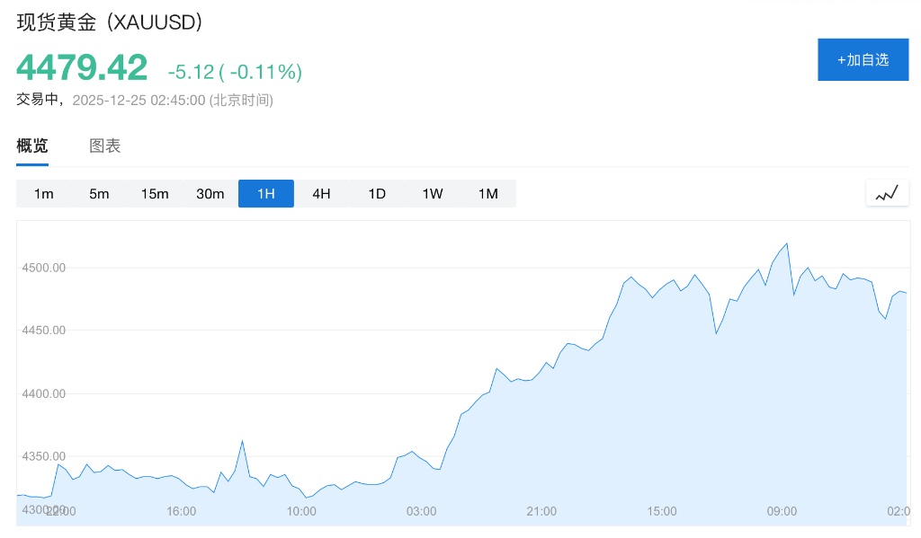Click the 现货黄金 (XAUUSD) title
This screenshot has width=921, height=538.
coord(110,22)
